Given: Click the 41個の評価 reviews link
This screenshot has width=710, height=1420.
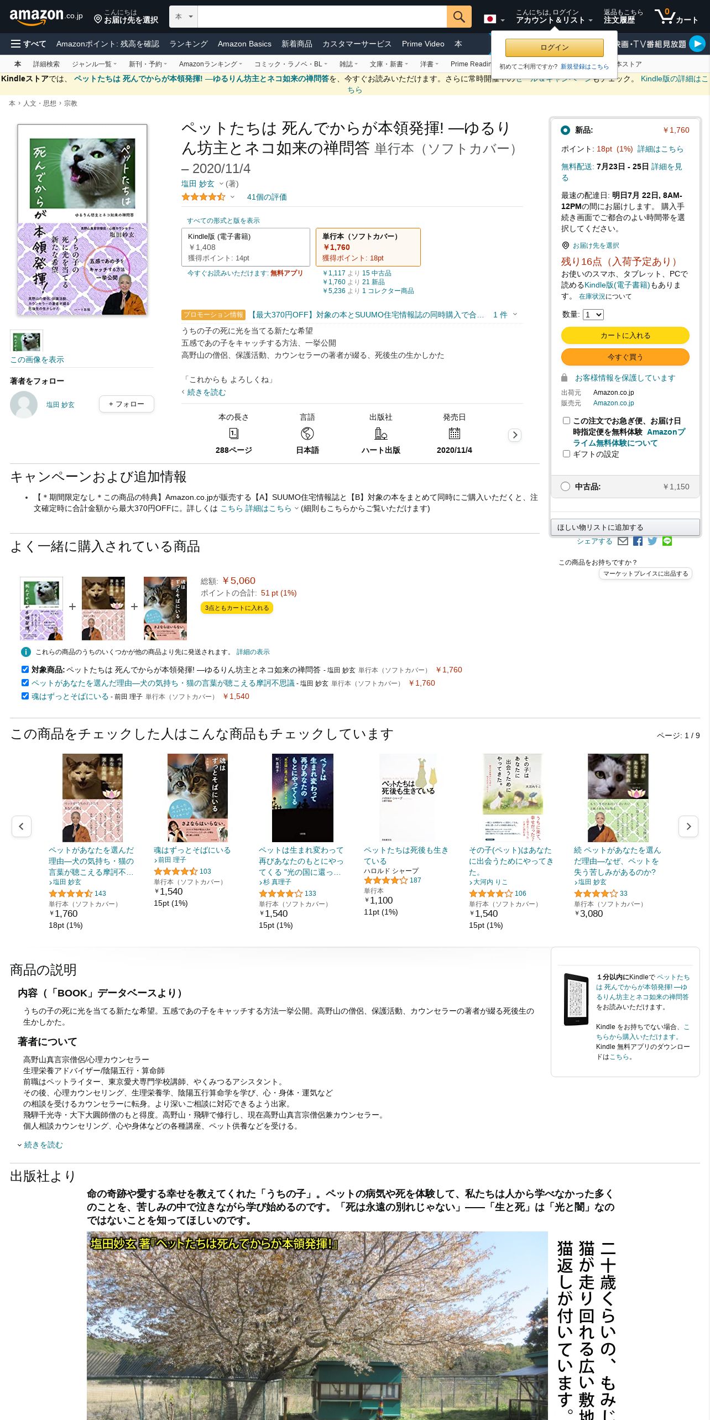Looking at the screenshot, I should coord(267,197).
